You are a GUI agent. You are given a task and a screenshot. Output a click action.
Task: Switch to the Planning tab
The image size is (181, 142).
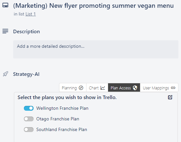pyautogui.click(x=73, y=88)
